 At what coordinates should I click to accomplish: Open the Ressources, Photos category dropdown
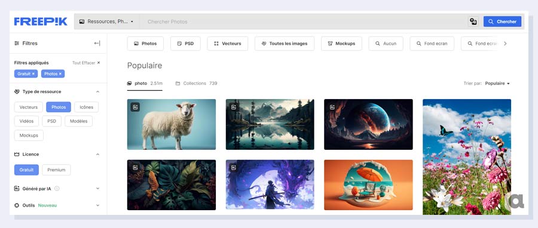[107, 21]
